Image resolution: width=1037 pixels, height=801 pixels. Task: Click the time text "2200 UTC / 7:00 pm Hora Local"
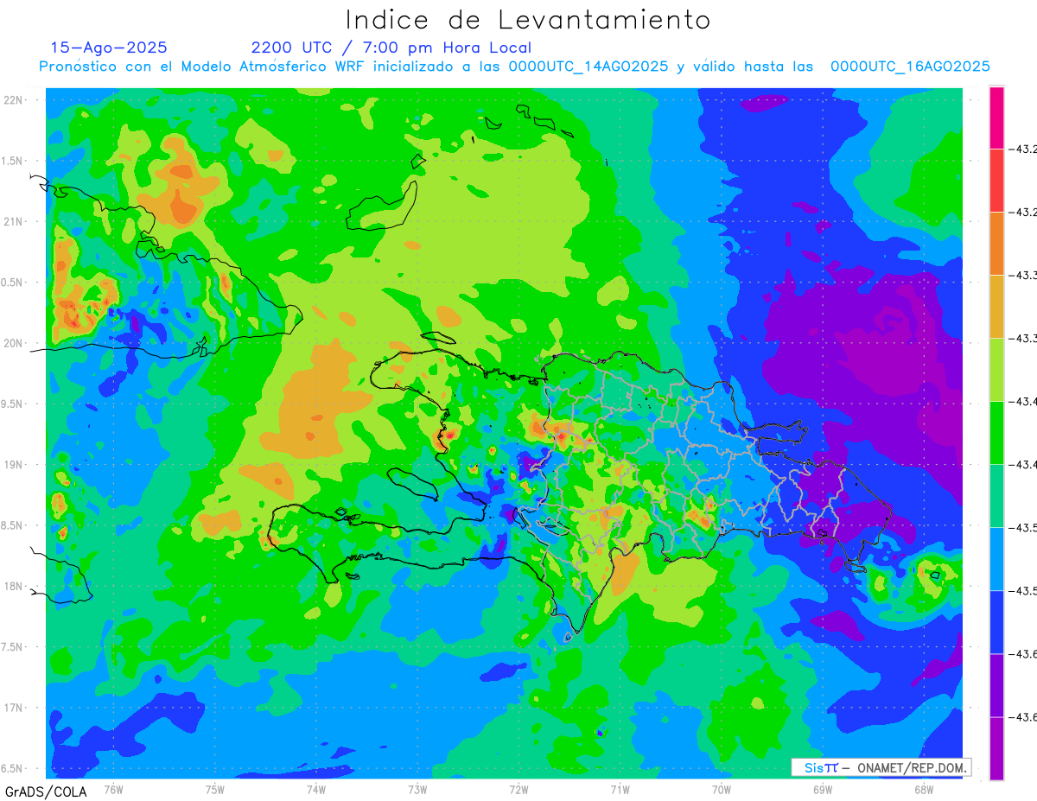pyautogui.click(x=391, y=48)
